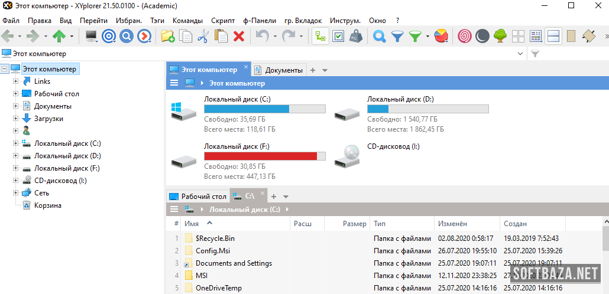This screenshot has width=609, height=294.
Task: Sort the list by the Изменён column header
Action: (452, 224)
